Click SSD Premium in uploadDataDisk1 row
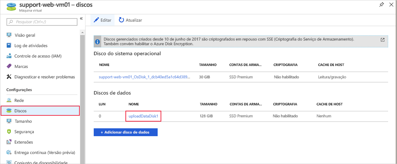The height and width of the screenshot is (164, 397). (241, 116)
